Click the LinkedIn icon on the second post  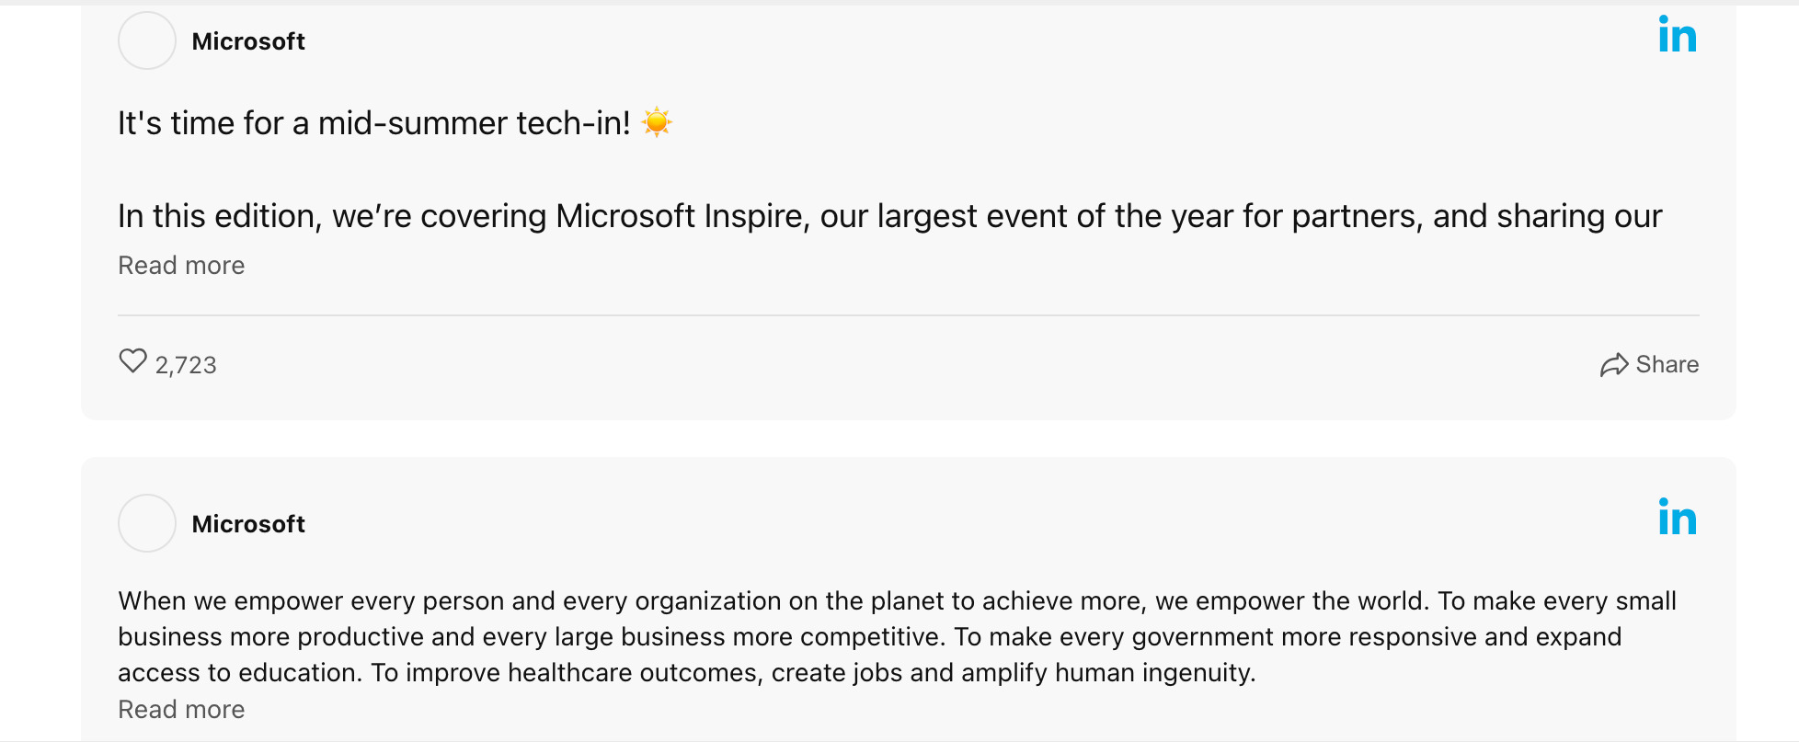point(1678,519)
